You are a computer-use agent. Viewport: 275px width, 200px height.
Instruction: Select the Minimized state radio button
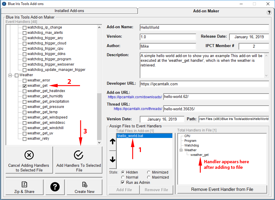(x=149, y=172)
